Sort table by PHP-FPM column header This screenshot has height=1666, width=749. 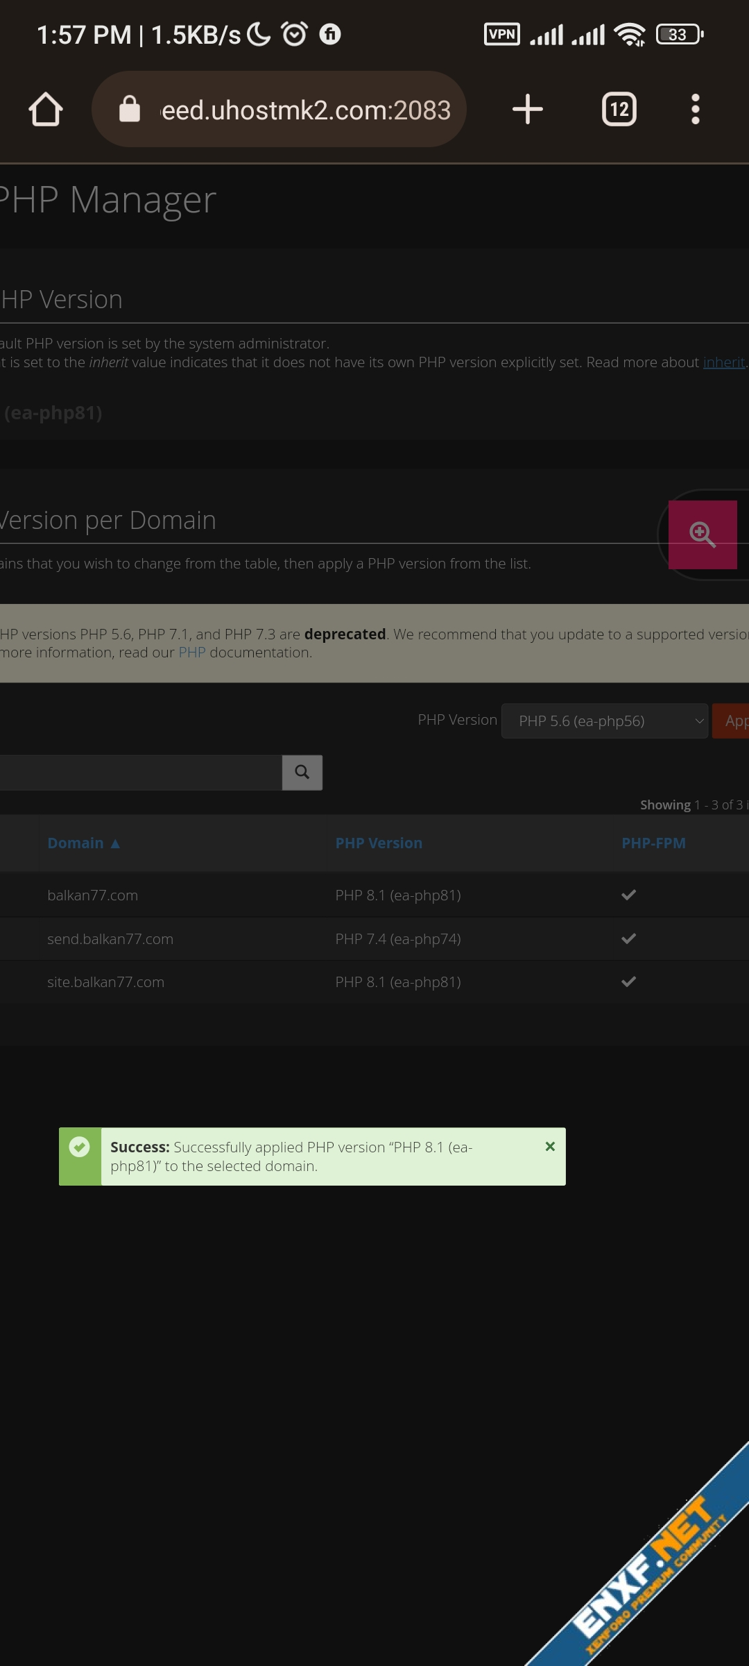(x=653, y=843)
